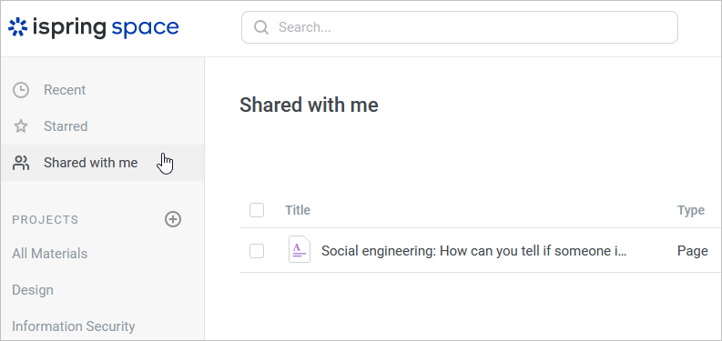The height and width of the screenshot is (341, 722).
Task: Click the Starred star icon
Action: click(21, 126)
